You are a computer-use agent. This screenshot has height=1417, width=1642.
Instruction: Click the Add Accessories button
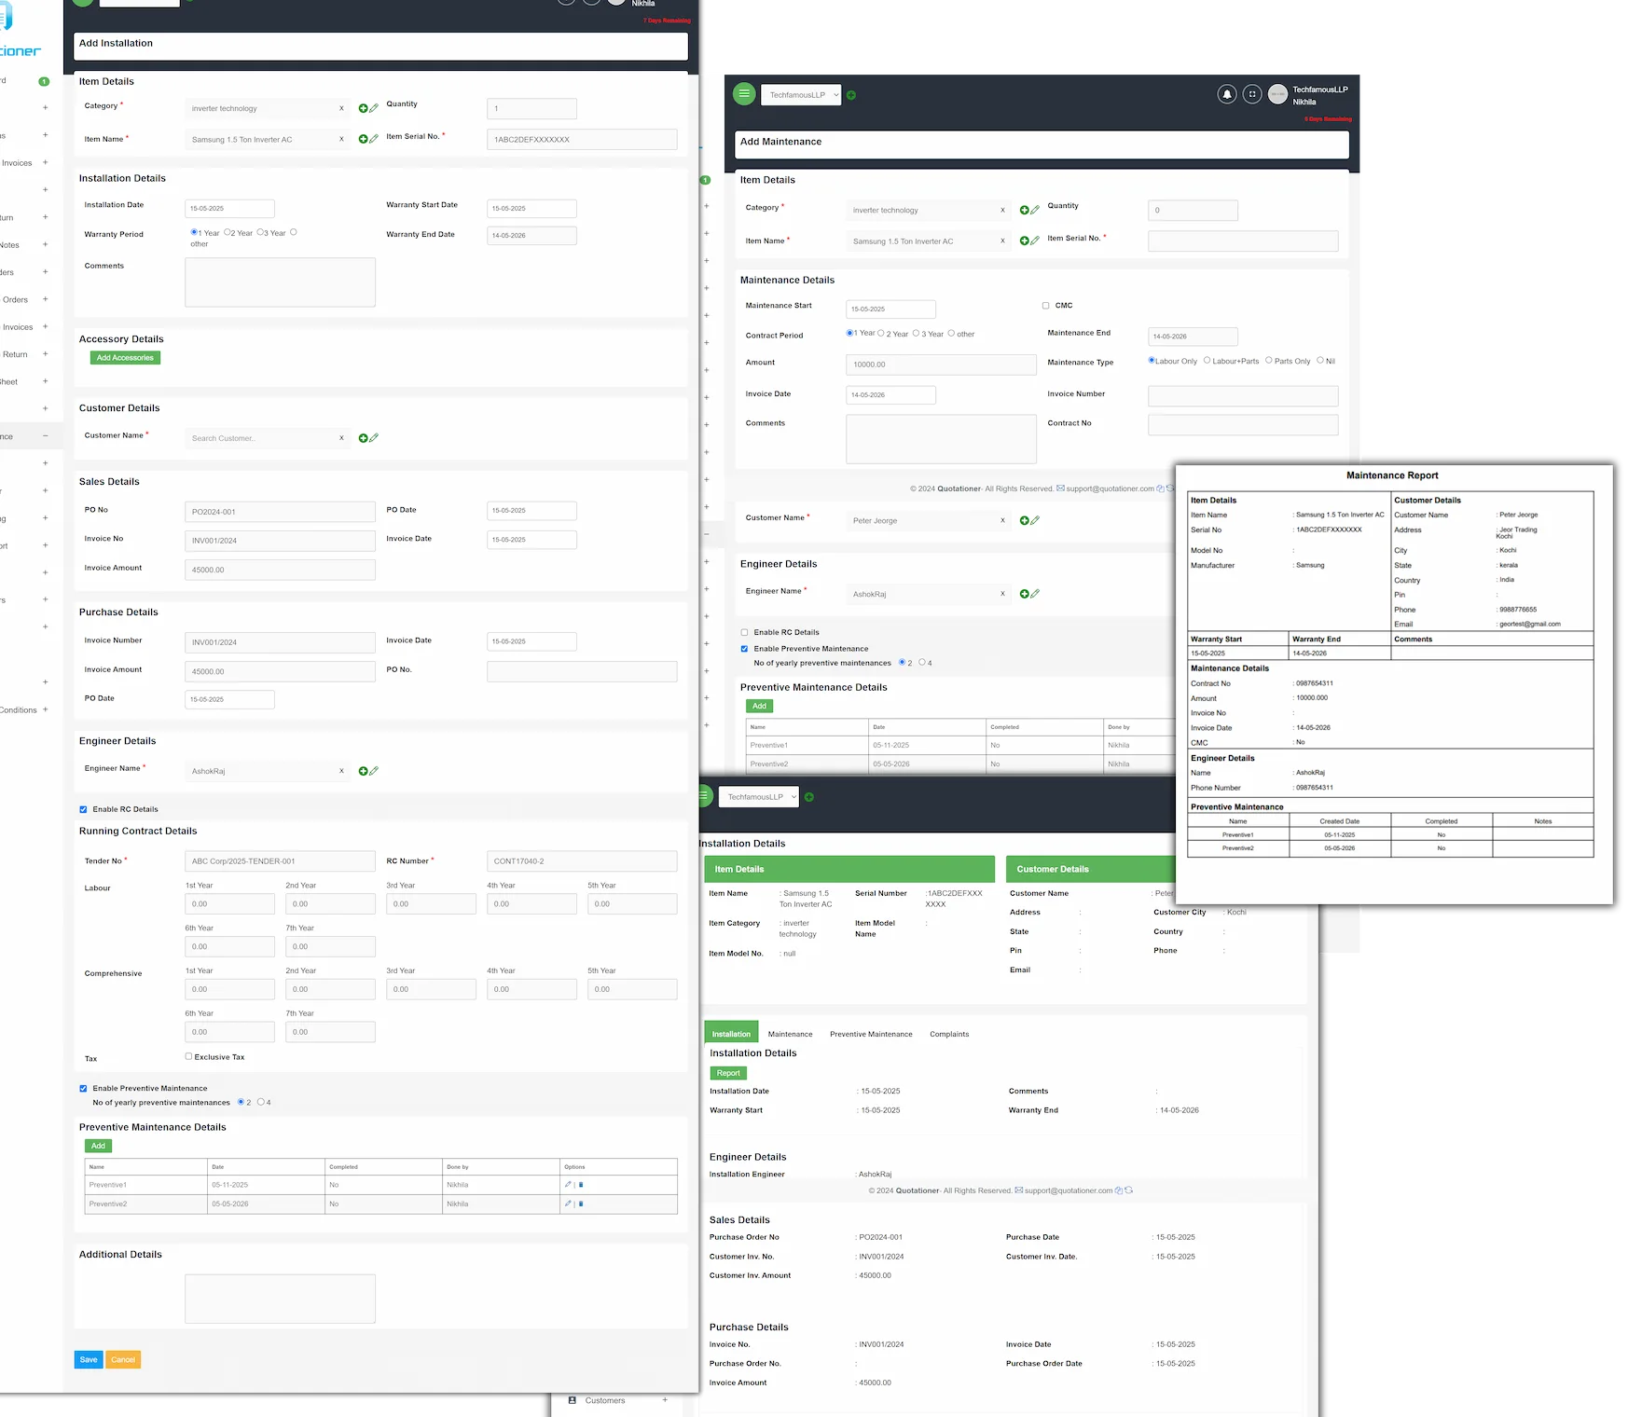(x=125, y=358)
